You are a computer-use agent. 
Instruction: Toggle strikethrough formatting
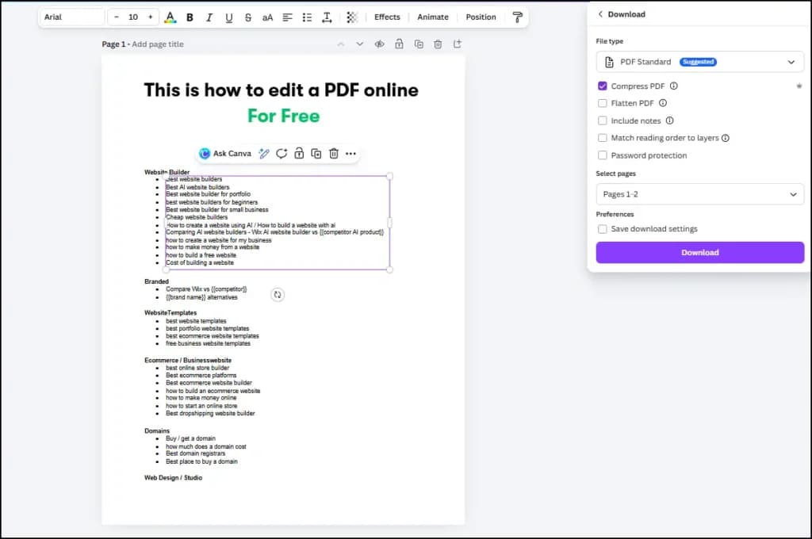click(x=248, y=17)
